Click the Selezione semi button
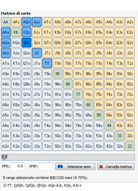Screen dimensions: 138x191 (x=75, y=167)
